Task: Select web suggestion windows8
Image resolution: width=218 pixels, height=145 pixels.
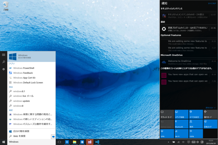Action: point(31,106)
